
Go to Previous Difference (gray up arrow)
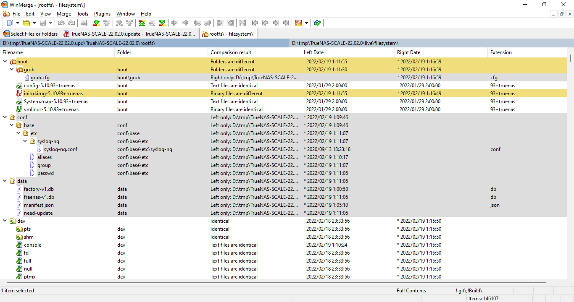click(x=107, y=23)
